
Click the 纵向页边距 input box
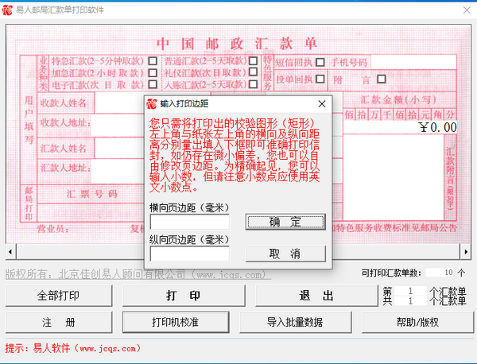pos(189,254)
